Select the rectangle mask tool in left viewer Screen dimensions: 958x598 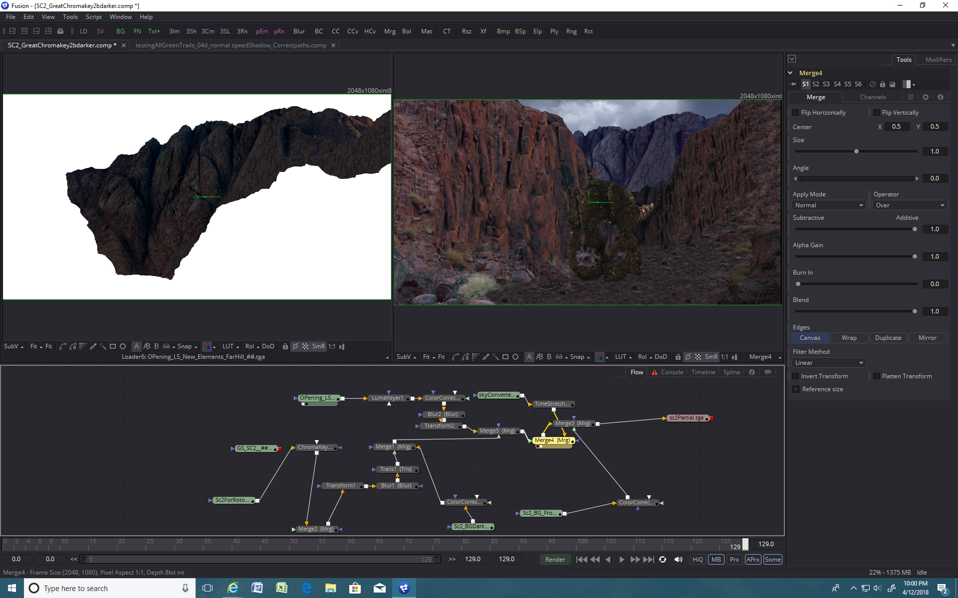point(113,346)
